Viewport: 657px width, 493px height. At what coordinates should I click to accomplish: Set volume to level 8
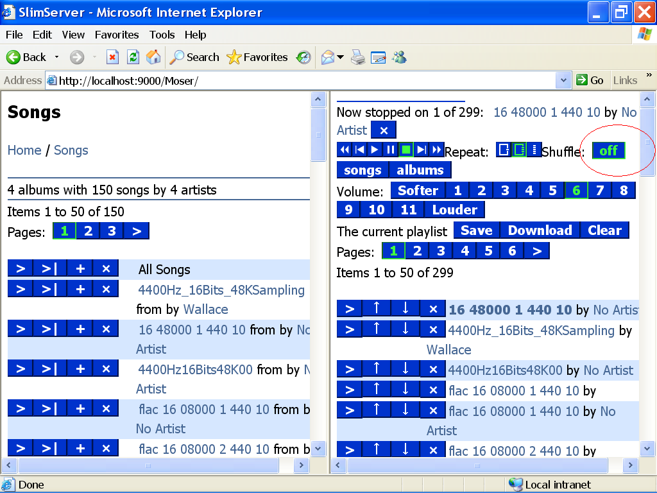point(623,190)
